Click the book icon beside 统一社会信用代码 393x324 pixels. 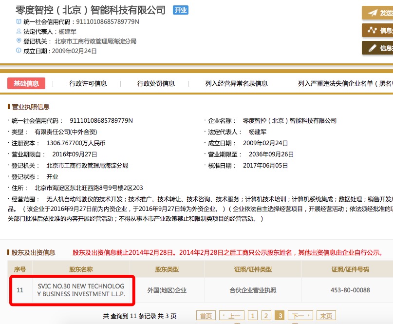(x=19, y=21)
